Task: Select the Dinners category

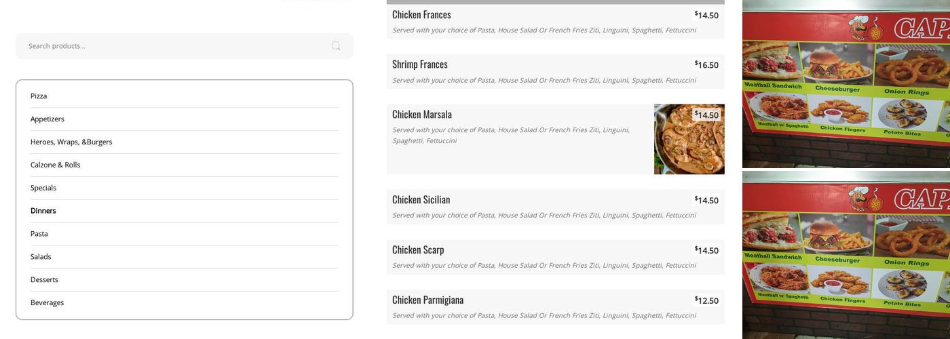Action: [x=43, y=211]
